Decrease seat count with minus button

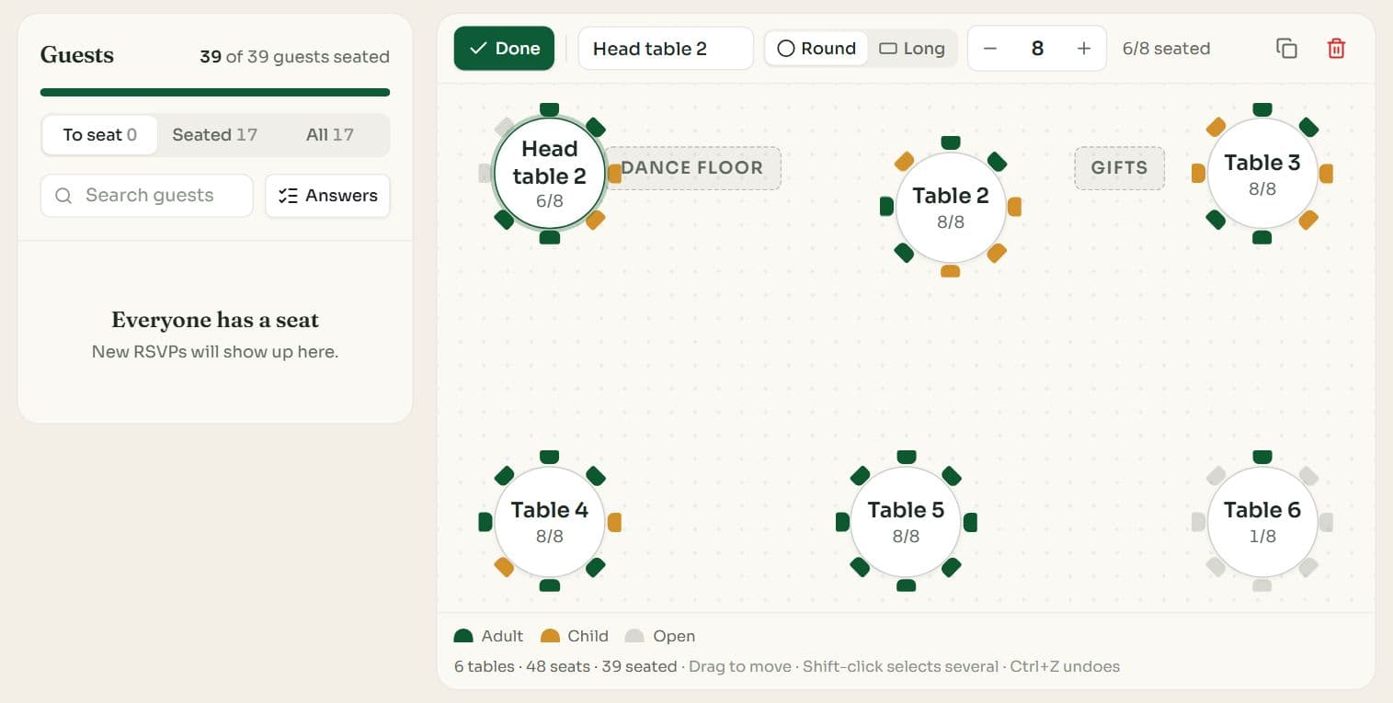pyautogui.click(x=990, y=49)
